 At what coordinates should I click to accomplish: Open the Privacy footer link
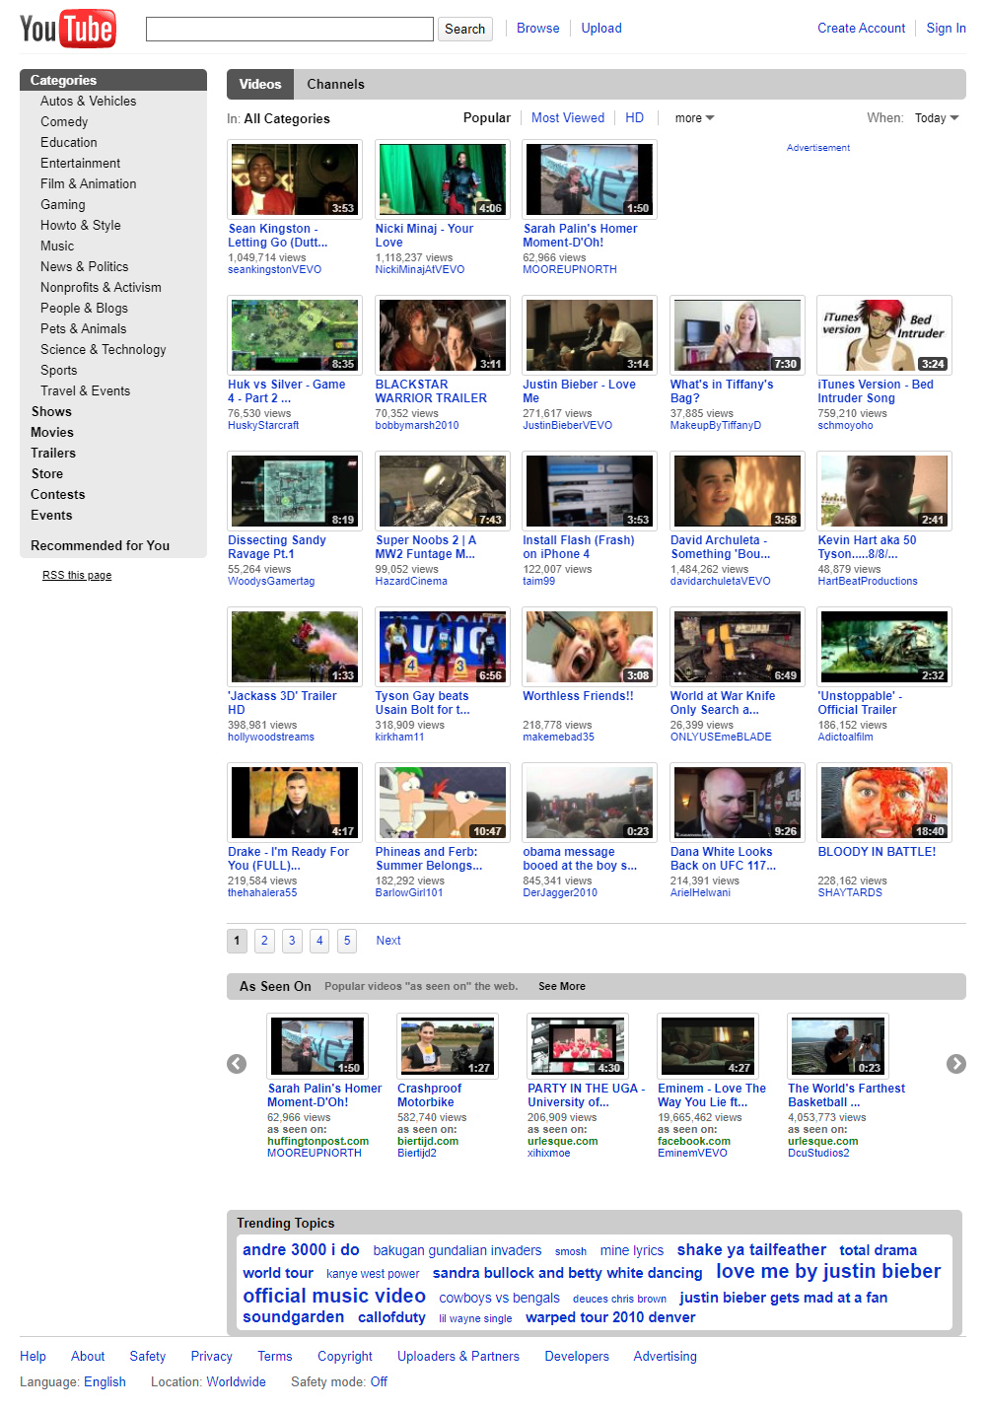point(212,1357)
